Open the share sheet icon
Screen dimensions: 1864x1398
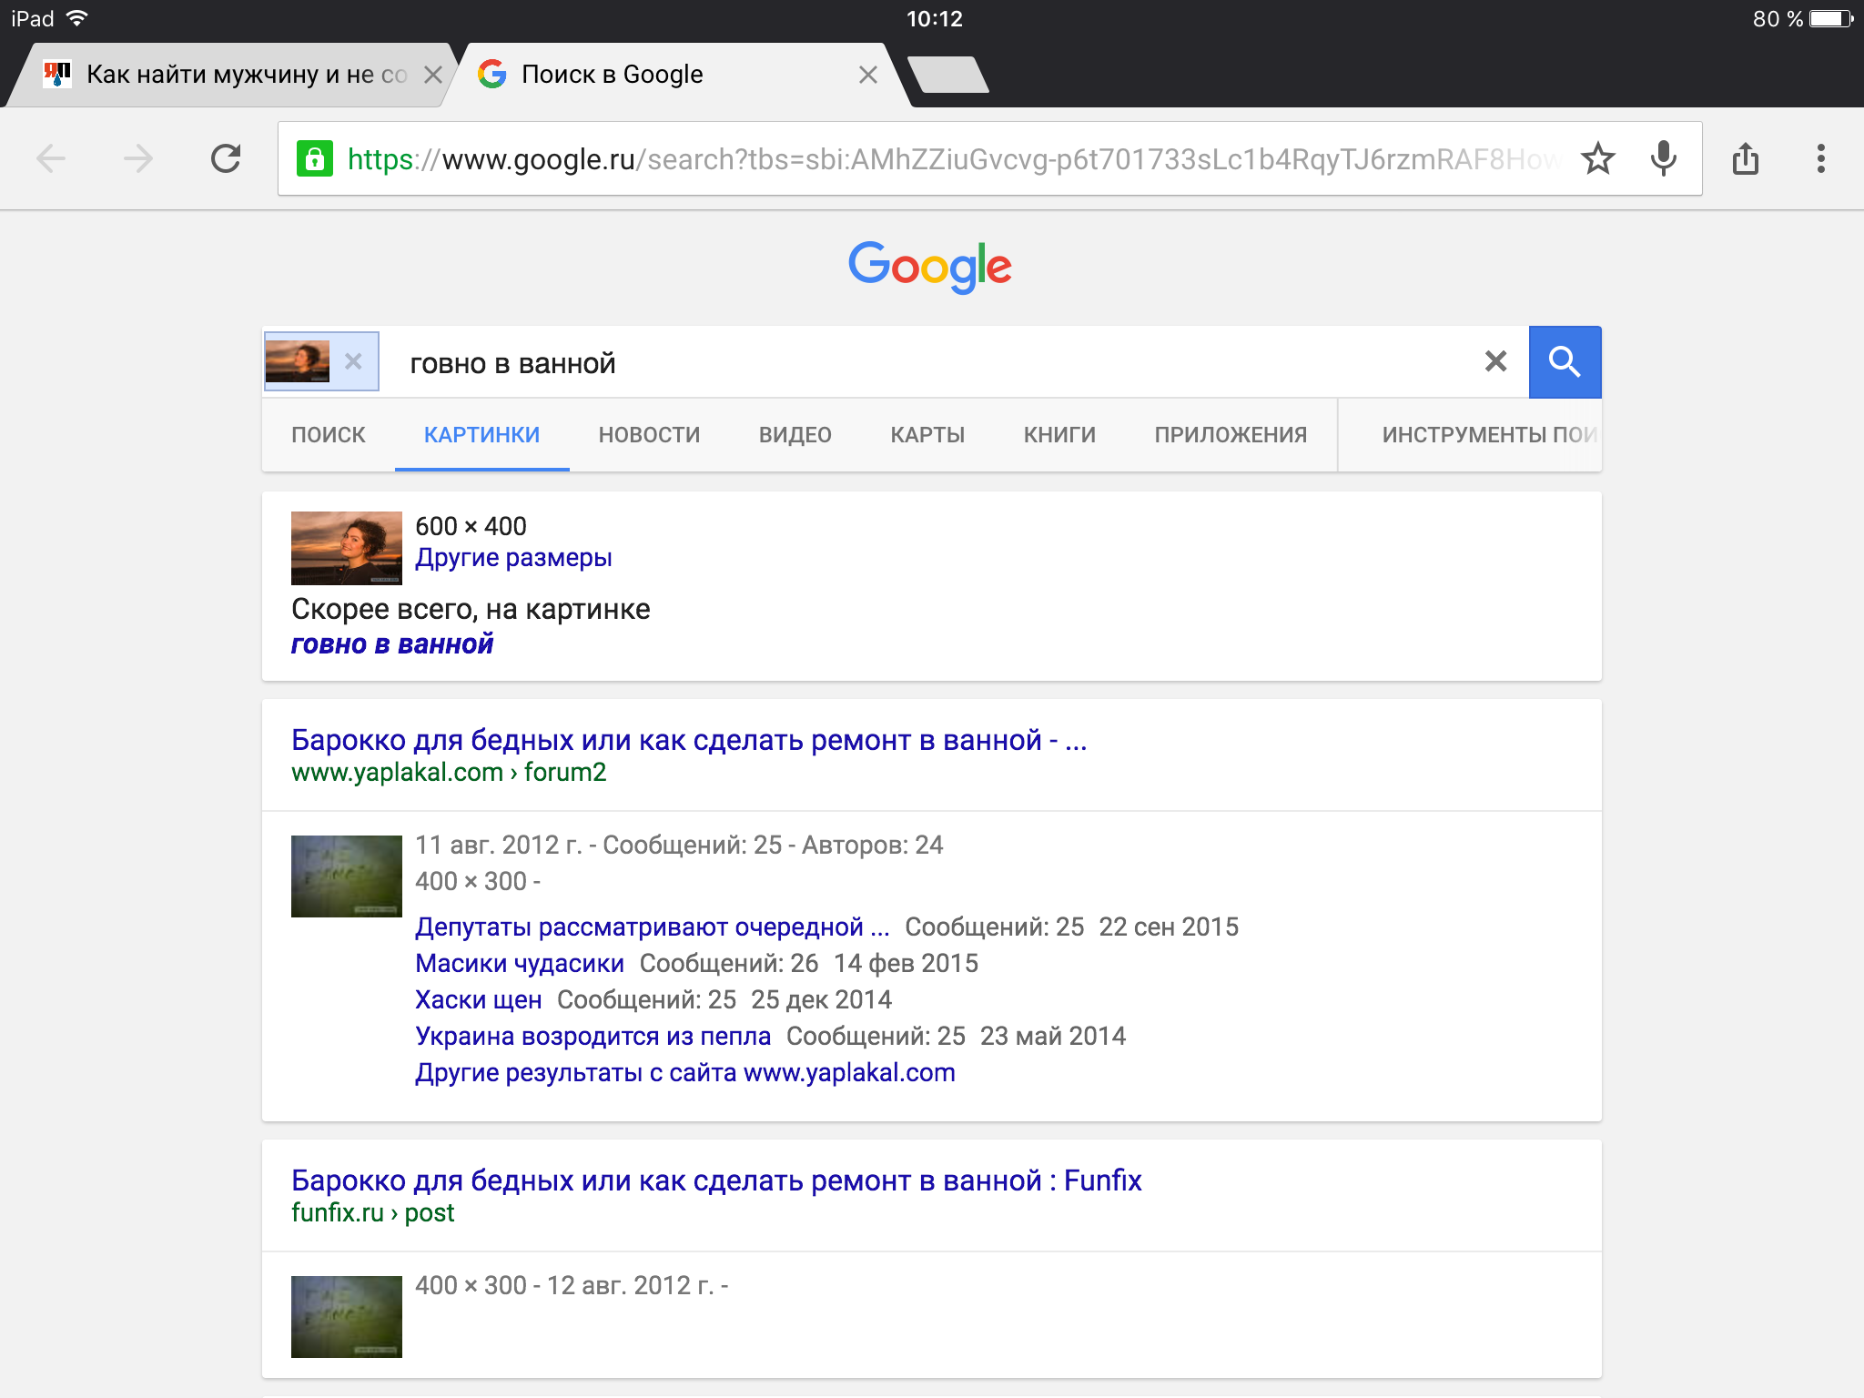pyautogui.click(x=1746, y=159)
